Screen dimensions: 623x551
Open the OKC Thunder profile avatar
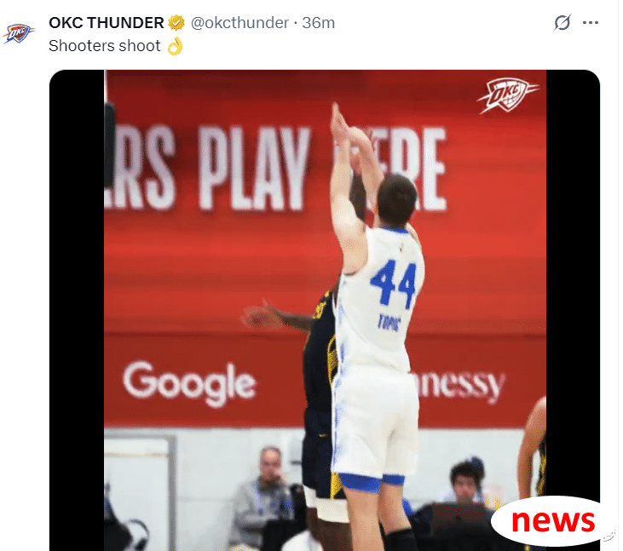(x=19, y=33)
